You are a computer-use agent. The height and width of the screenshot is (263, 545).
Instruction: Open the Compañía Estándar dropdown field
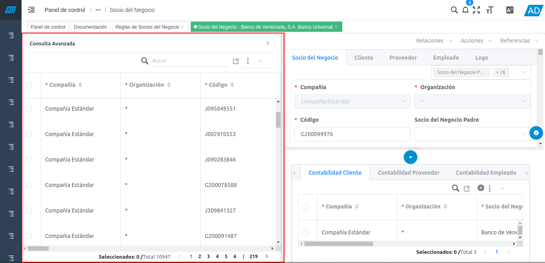(352, 101)
